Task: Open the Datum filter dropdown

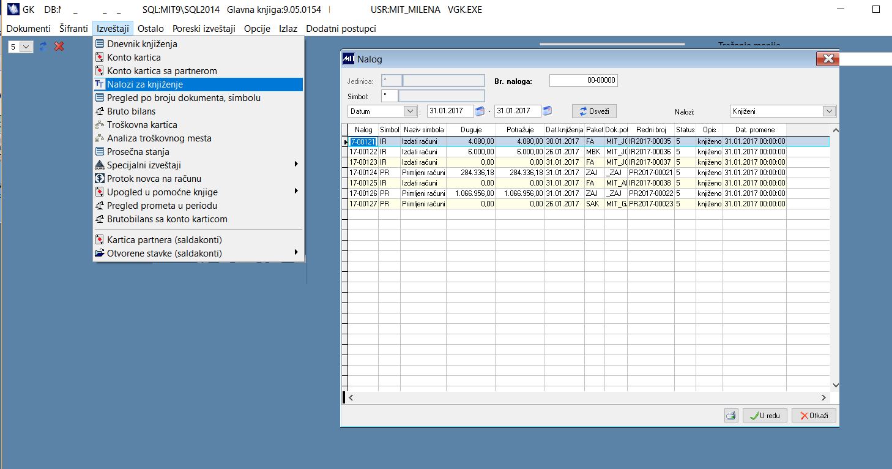Action: click(x=409, y=111)
